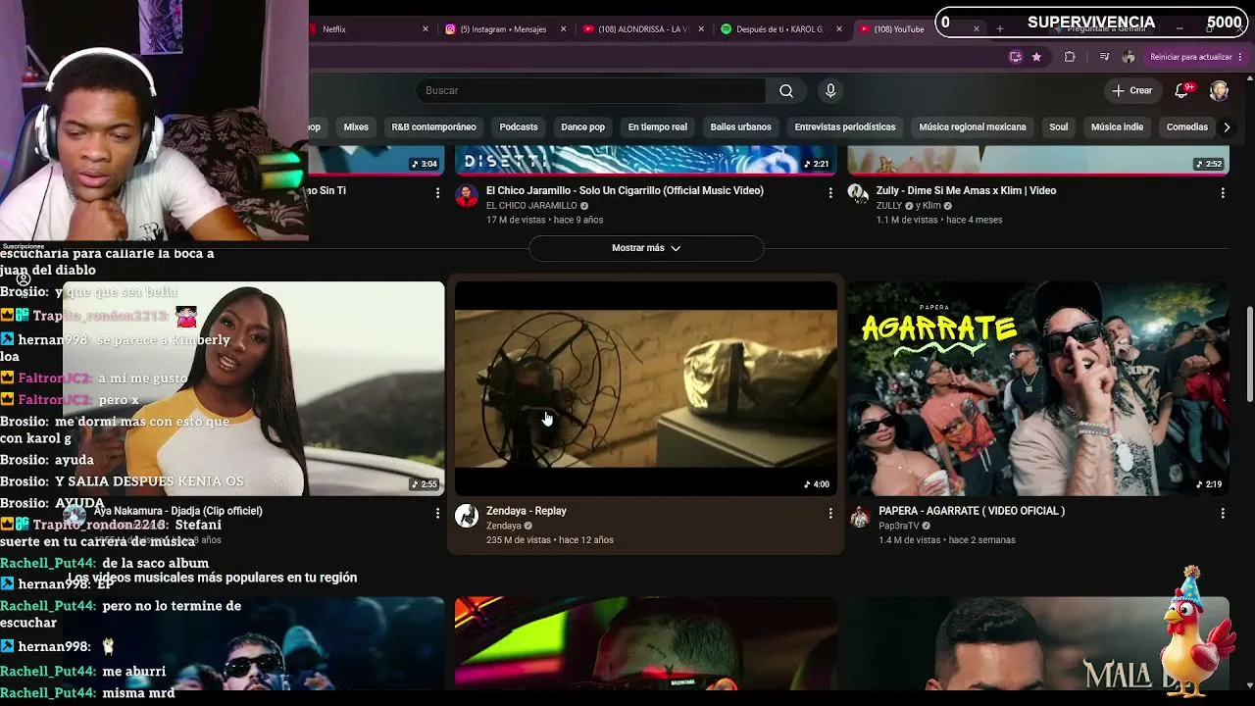Open options menu for PAPERA - AGARRATE video

[1223, 513]
